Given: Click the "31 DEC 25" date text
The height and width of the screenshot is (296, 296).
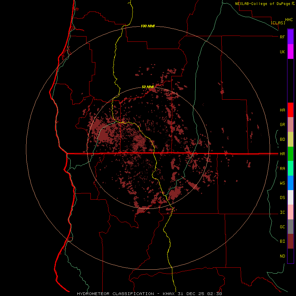Looking at the screenshot, I should click(x=191, y=294).
